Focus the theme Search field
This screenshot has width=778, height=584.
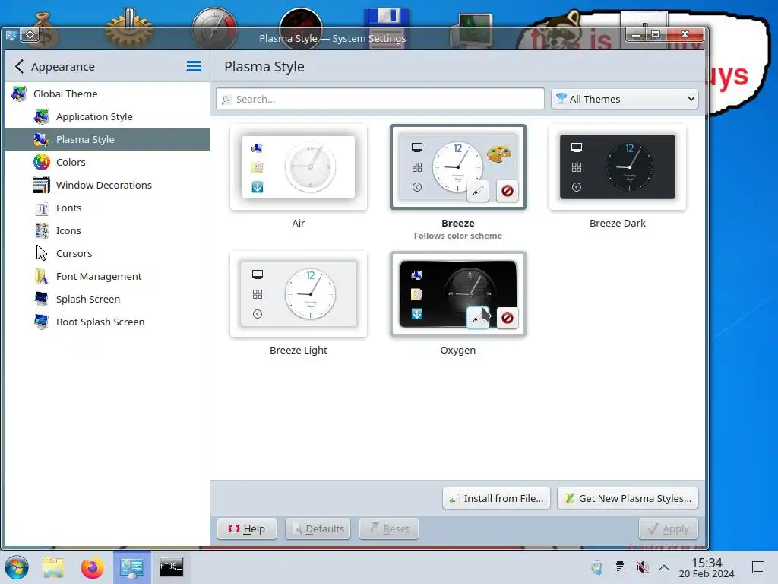pyautogui.click(x=380, y=99)
